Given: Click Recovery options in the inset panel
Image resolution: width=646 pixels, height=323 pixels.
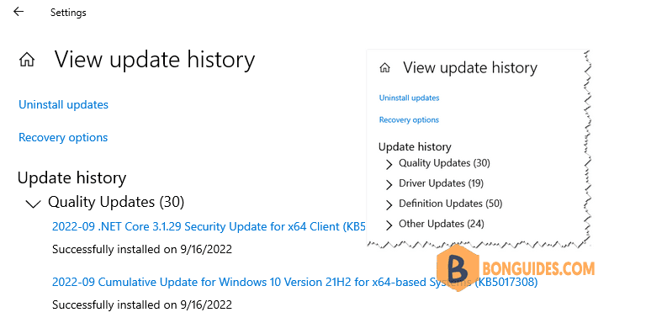Looking at the screenshot, I should pyautogui.click(x=409, y=120).
